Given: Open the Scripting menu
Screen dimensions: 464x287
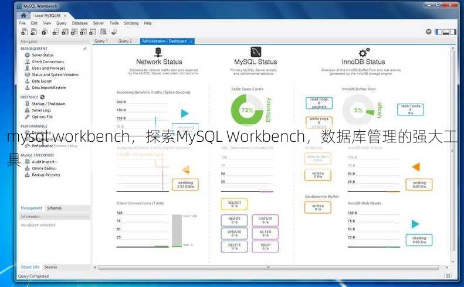Looking at the screenshot, I should tap(131, 23).
